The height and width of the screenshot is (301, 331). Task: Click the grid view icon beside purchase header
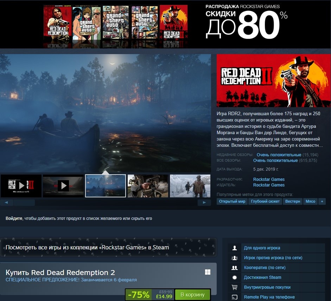pos(208,271)
